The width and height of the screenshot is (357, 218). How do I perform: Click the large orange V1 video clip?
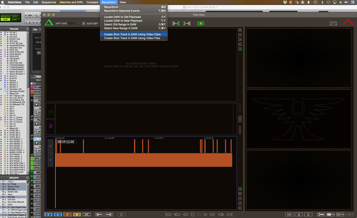(144, 160)
